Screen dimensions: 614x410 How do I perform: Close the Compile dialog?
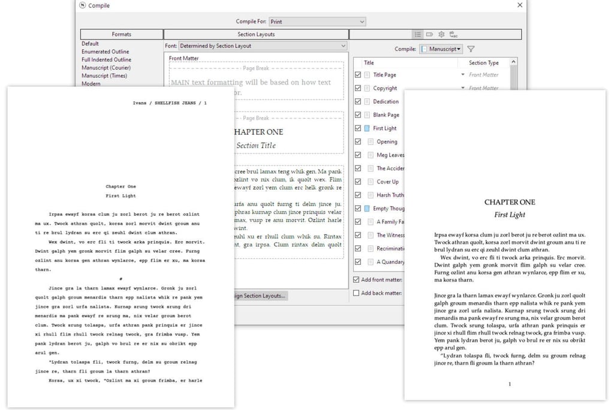pyautogui.click(x=520, y=5)
